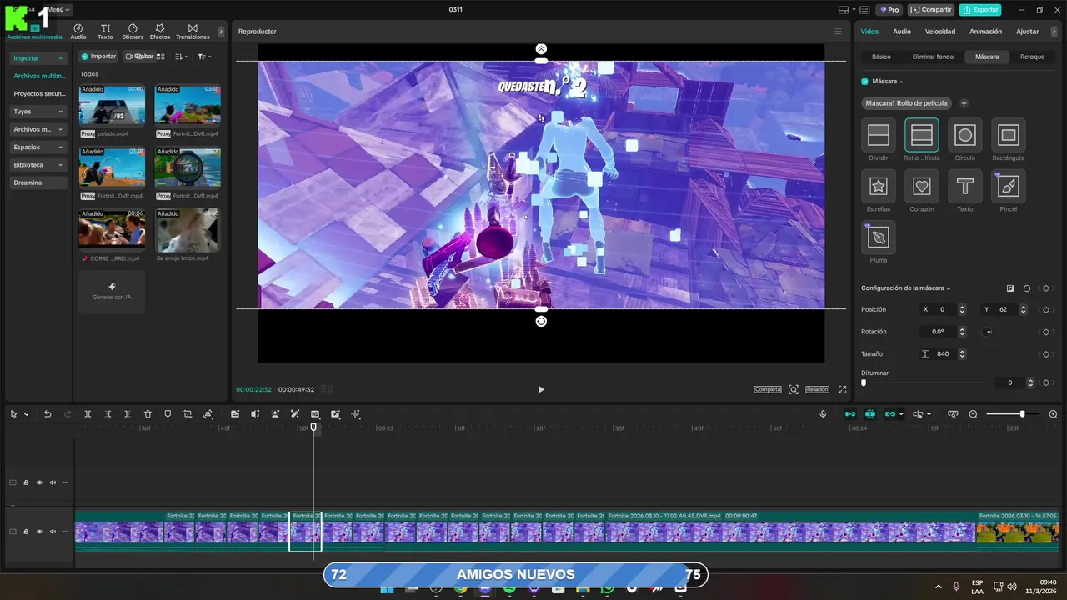This screenshot has height=600, width=1067.
Task: Open the Transiciones panel
Action: pos(193,32)
